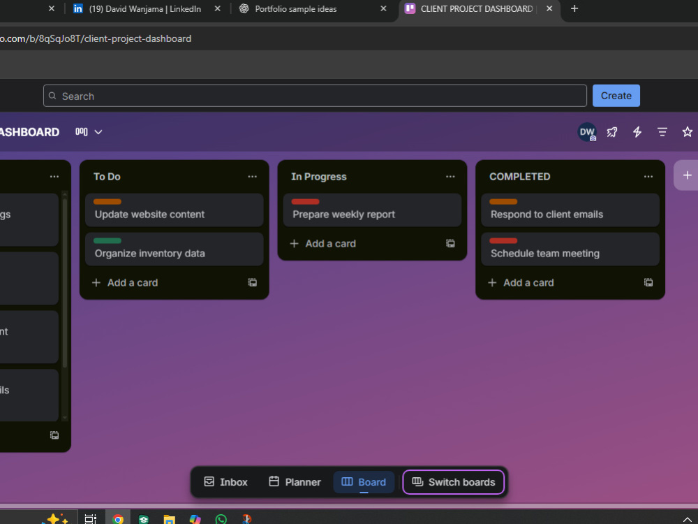This screenshot has height=524, width=698.
Task: Click red label on Prepare weekly report
Action: tap(306, 201)
